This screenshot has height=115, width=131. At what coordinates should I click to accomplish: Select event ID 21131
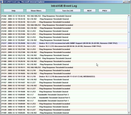(x=4, y=95)
